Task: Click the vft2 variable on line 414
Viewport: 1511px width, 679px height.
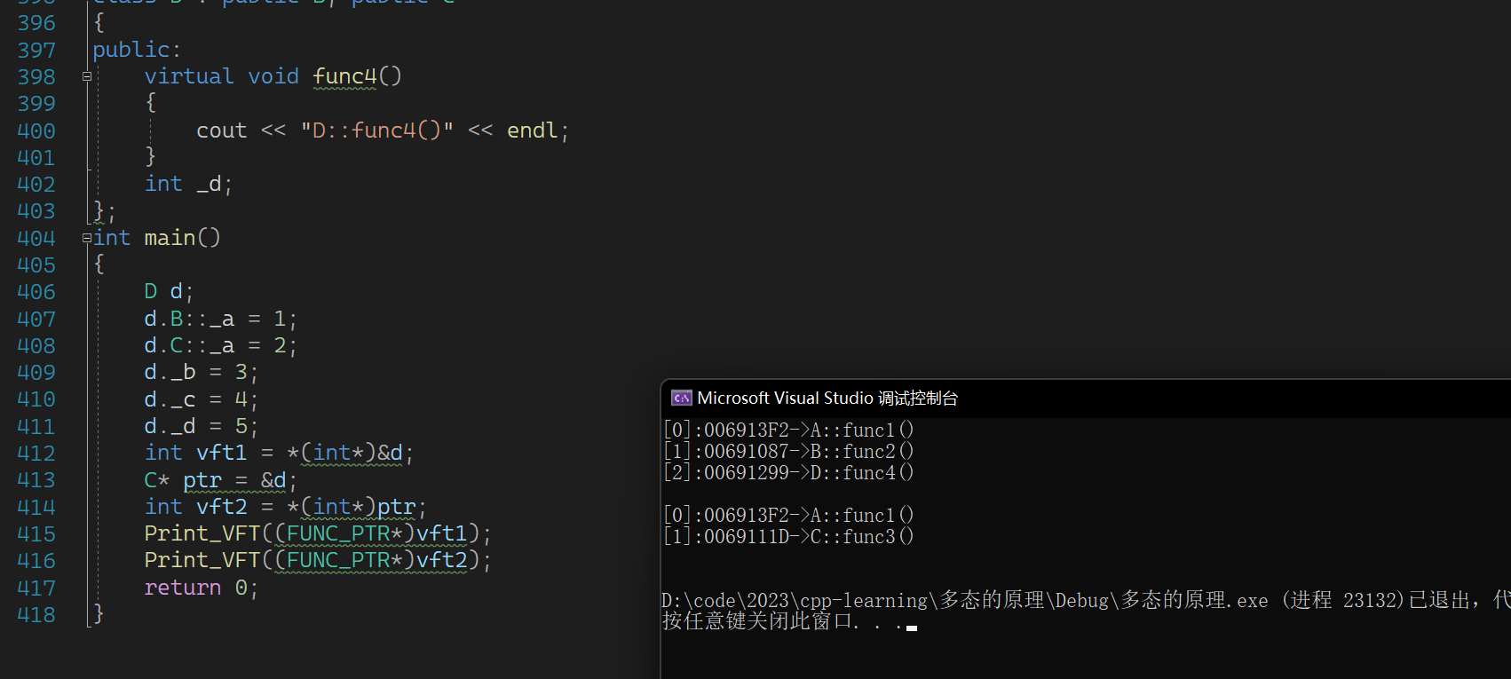Action: pyautogui.click(x=221, y=507)
